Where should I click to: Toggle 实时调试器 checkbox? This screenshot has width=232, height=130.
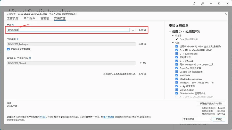point(177,57)
